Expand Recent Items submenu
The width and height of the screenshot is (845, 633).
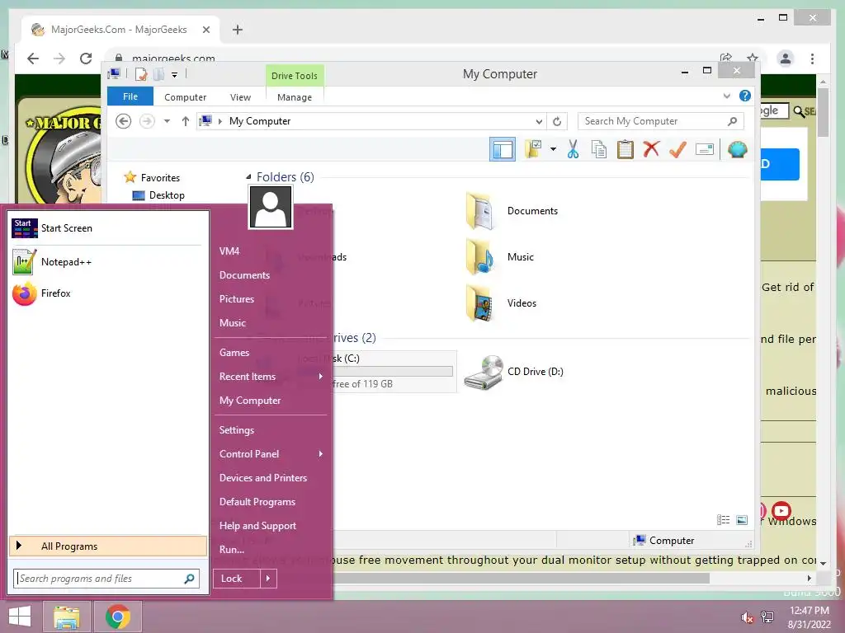[x=271, y=377]
